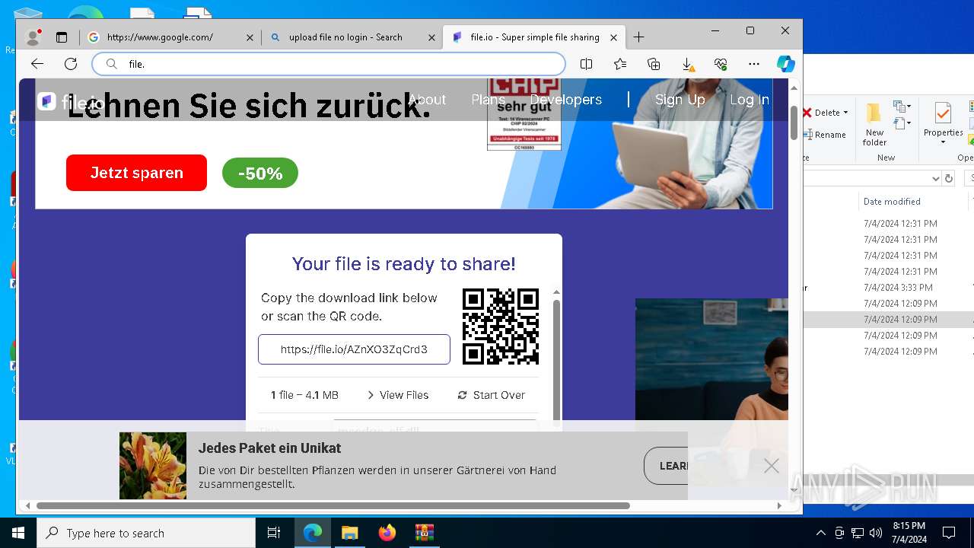The width and height of the screenshot is (974, 548).
Task: Launch the Copilot sidebar icon
Action: coord(786,64)
